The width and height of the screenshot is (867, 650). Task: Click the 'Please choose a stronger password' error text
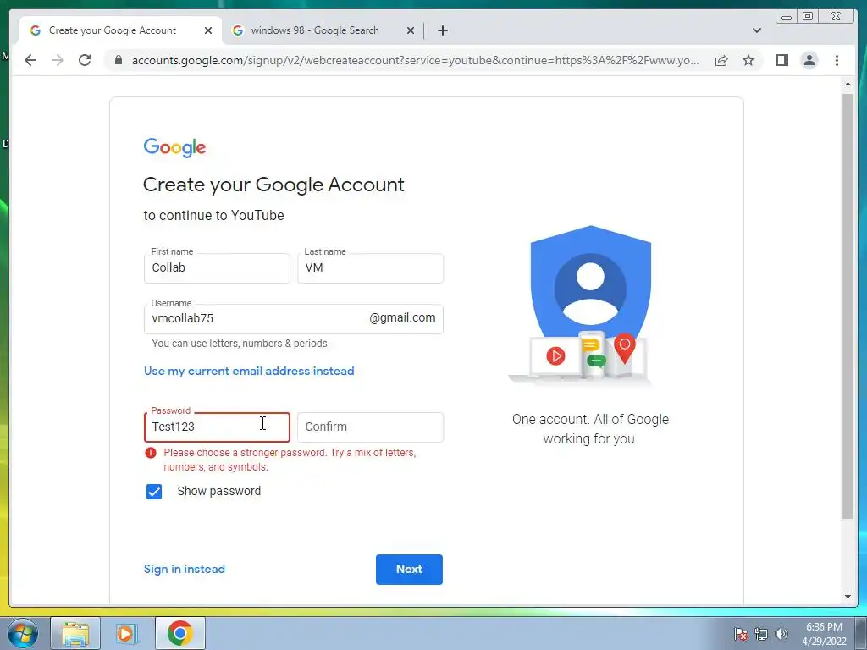point(290,460)
